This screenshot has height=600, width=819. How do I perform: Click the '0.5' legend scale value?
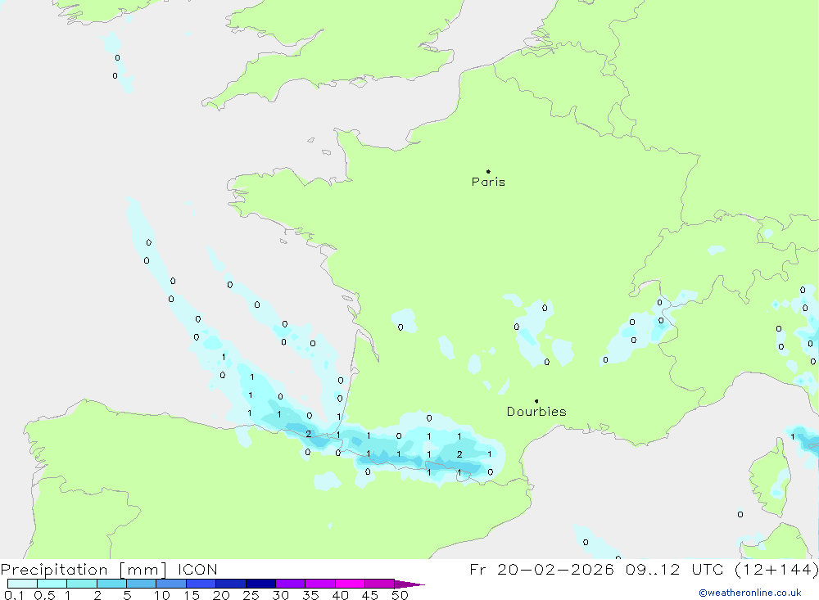44,595
